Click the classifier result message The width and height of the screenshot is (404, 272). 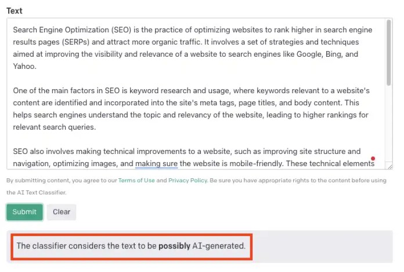point(131,246)
